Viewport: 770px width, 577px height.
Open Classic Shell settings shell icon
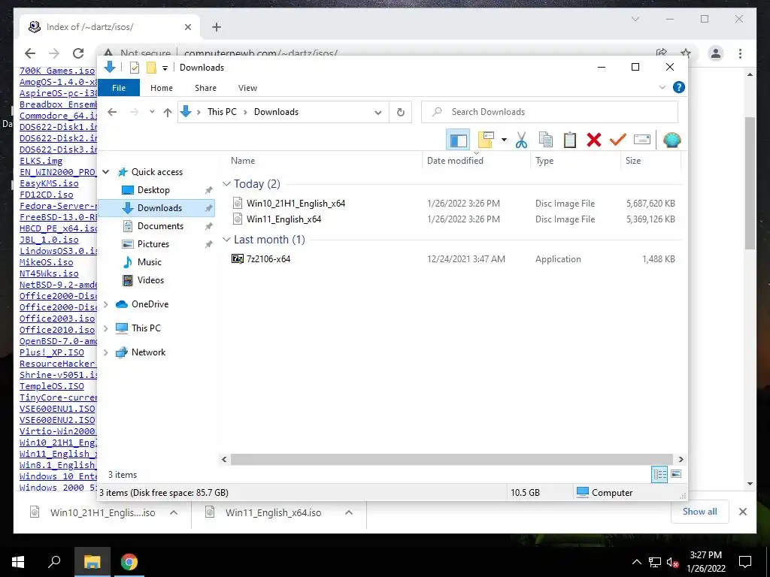(x=671, y=140)
